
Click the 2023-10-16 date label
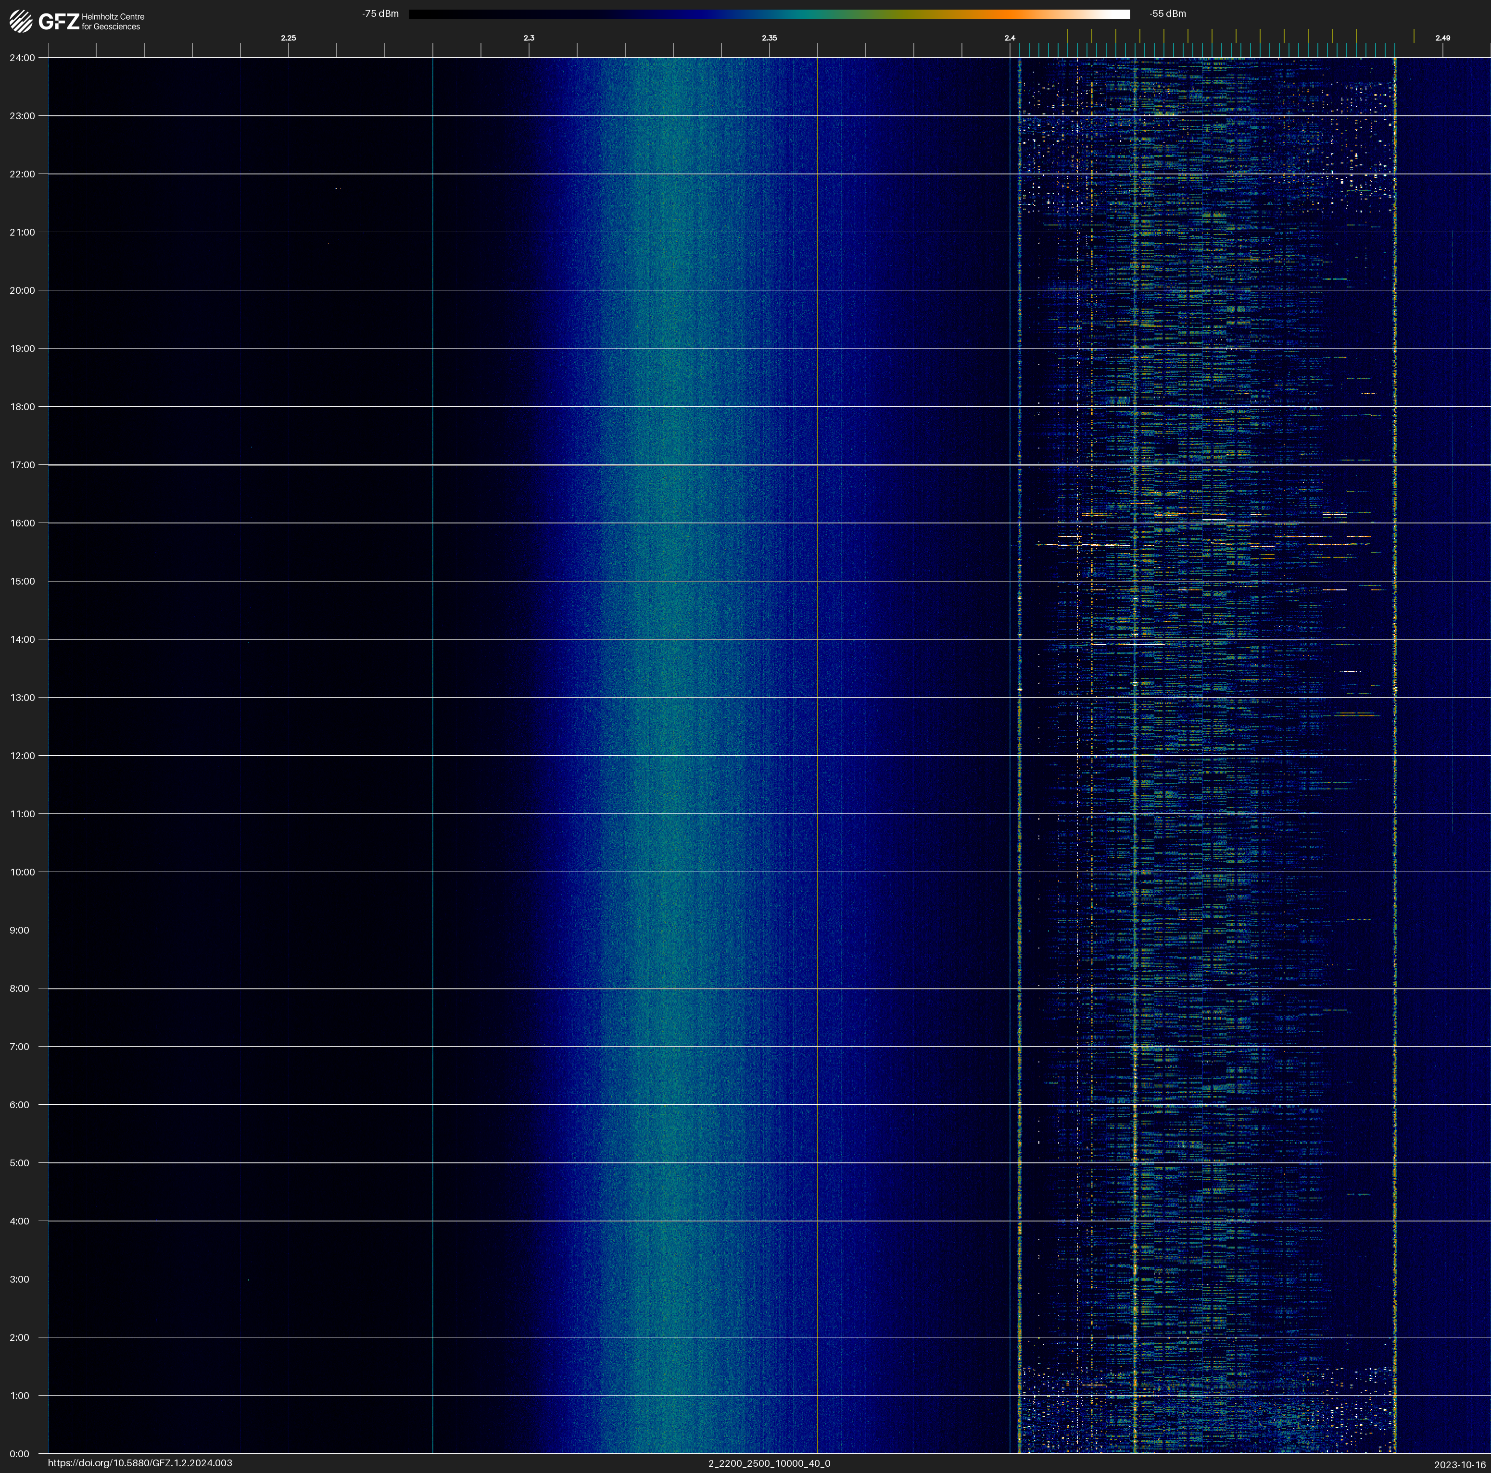click(1459, 1464)
